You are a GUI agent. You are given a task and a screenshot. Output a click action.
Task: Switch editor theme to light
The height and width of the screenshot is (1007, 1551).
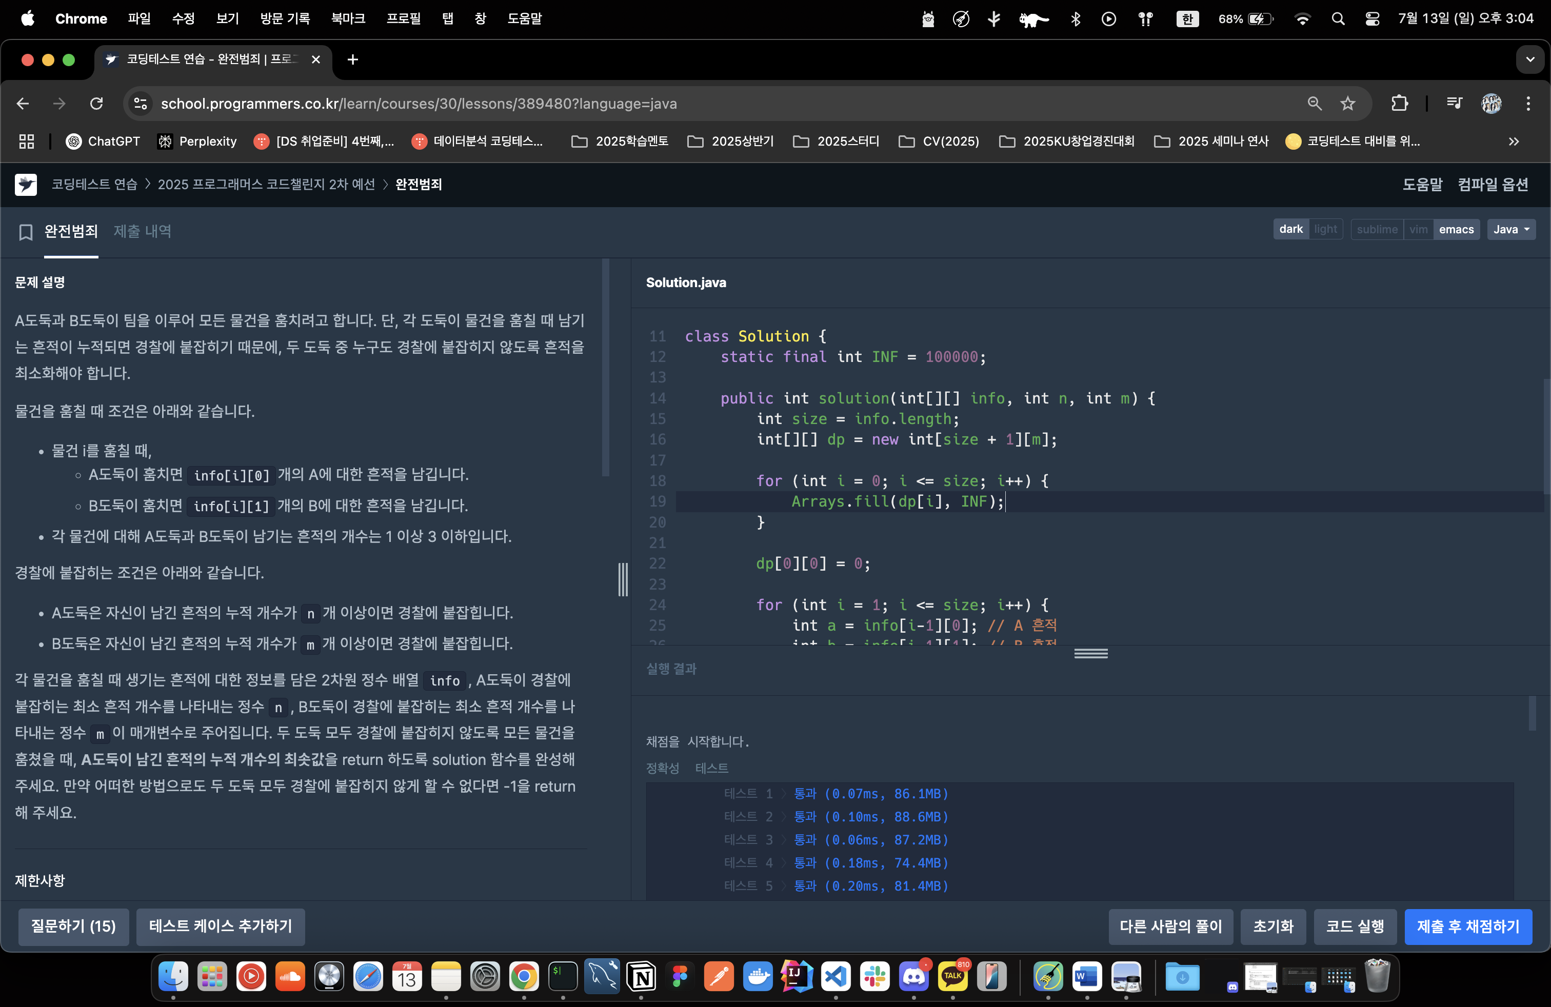(x=1325, y=229)
